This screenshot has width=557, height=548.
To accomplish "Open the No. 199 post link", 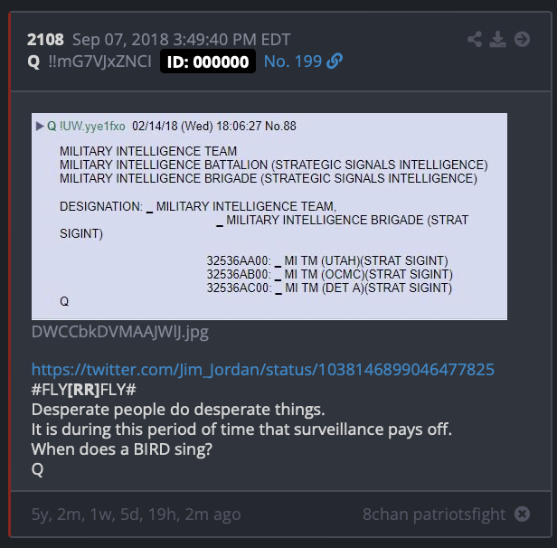I will tap(293, 61).
